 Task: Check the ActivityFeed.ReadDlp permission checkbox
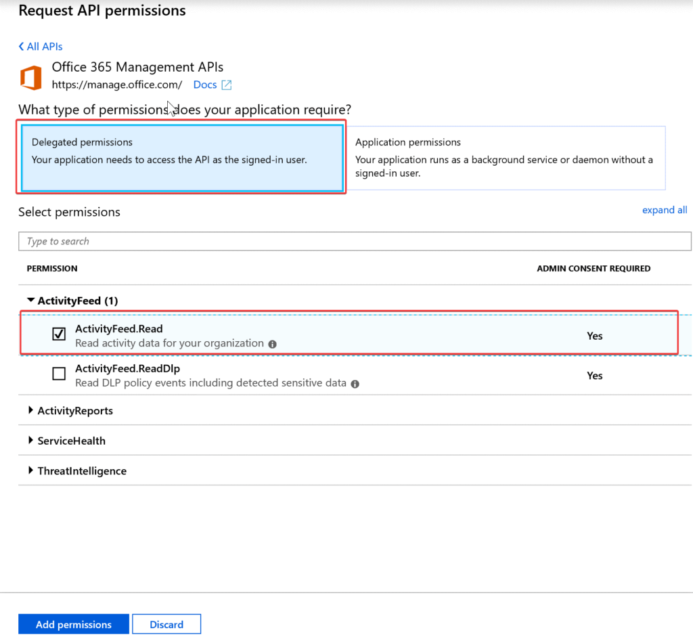(x=59, y=373)
